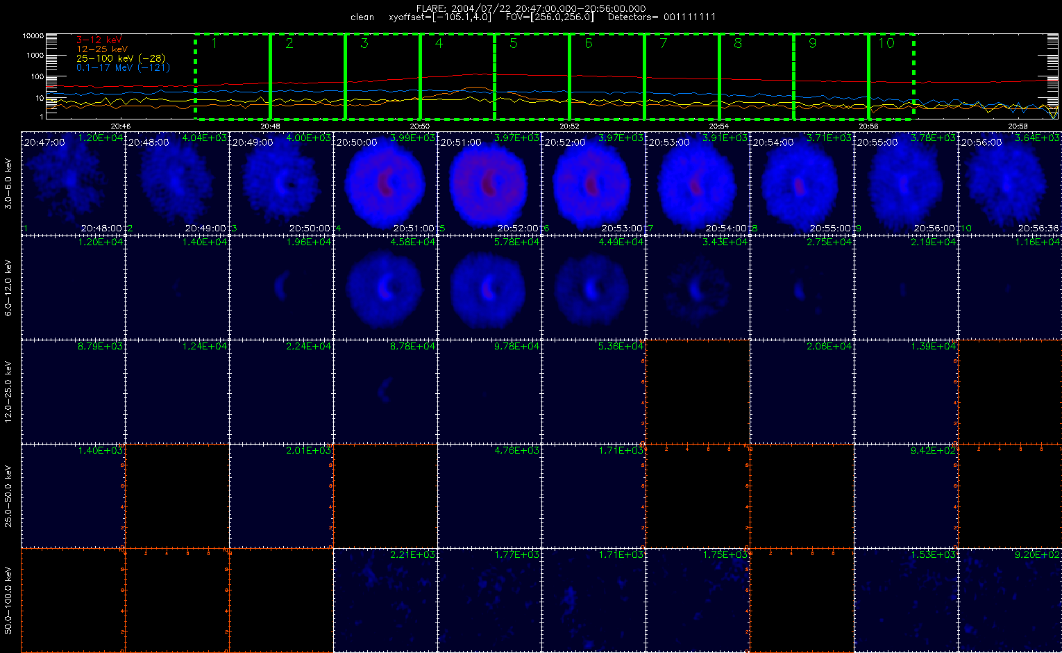Select interval 8 on the lightcurve timeline
Screen dimensions: 1062x653
(757, 76)
